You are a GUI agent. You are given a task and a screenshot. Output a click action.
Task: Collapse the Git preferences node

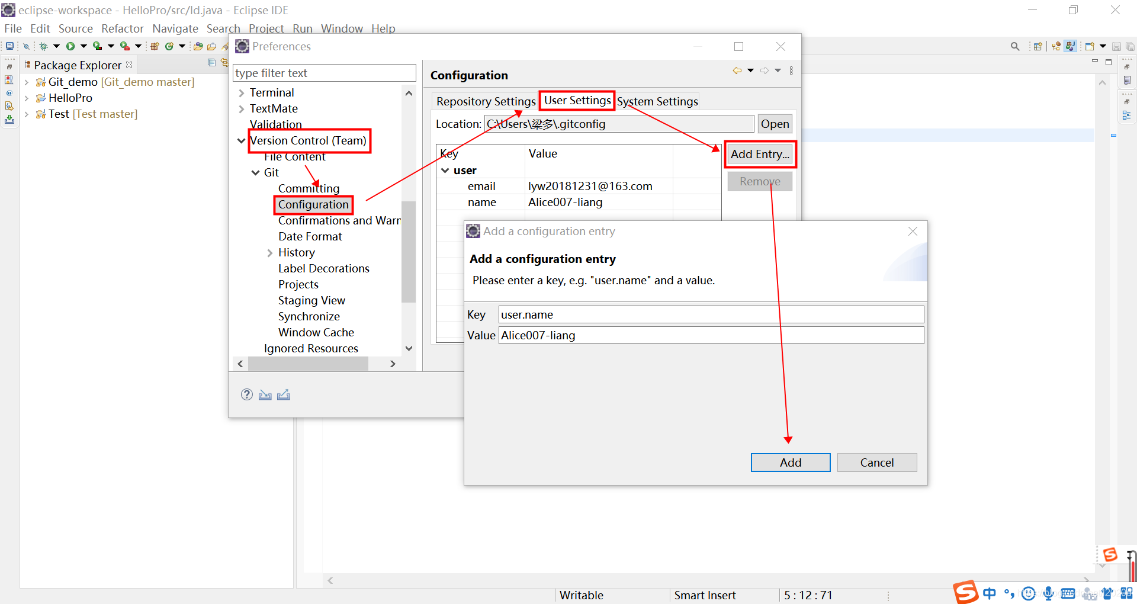click(256, 173)
